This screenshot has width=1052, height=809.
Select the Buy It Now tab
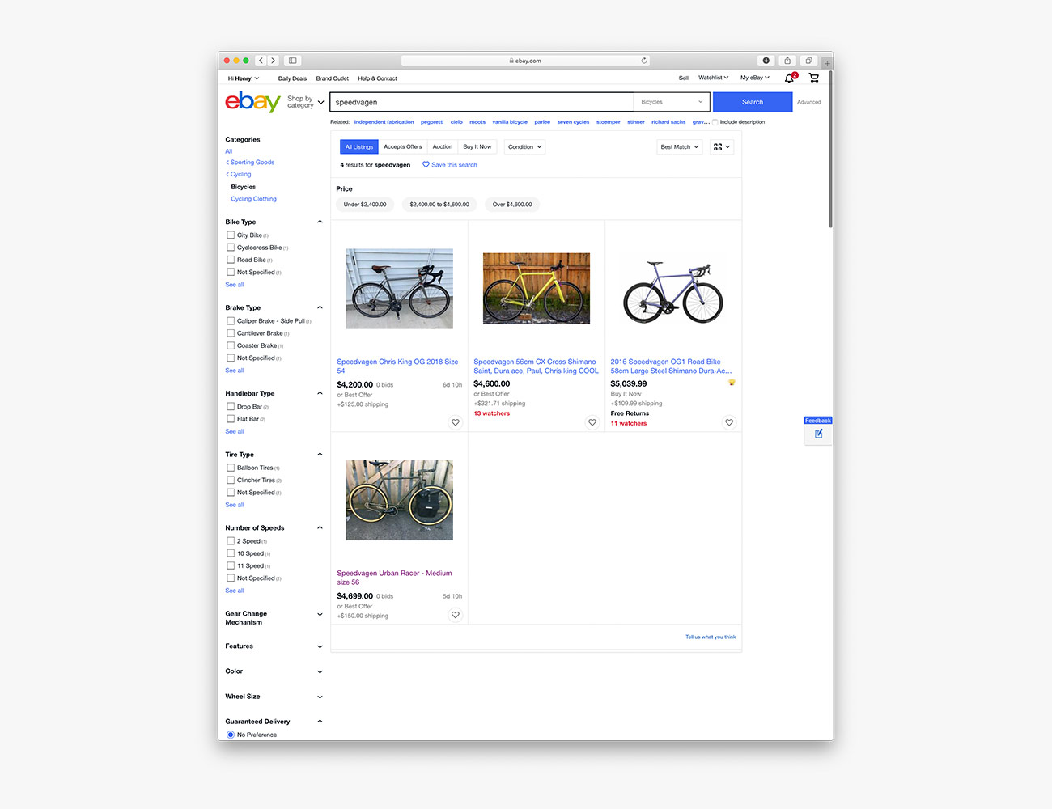click(x=477, y=147)
